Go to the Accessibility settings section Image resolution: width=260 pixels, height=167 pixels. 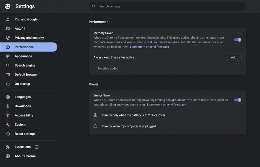(24, 115)
